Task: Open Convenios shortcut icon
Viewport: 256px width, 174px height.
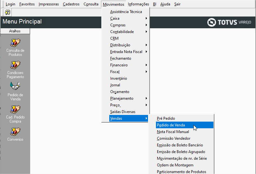Action: 15,132
